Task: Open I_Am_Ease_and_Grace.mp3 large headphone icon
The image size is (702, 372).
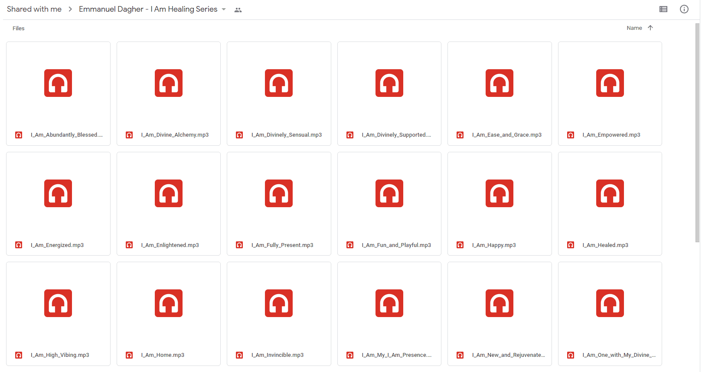Action: 500,83
